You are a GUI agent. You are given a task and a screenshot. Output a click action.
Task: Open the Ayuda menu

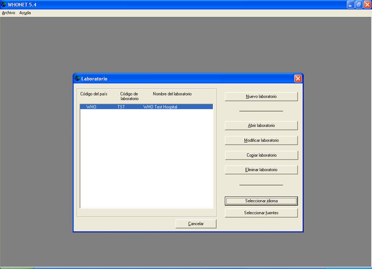point(24,13)
